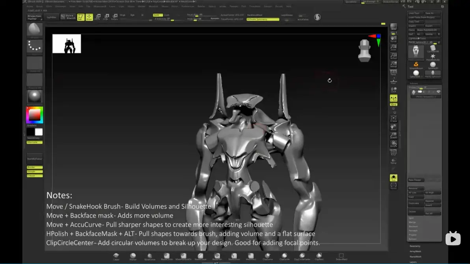Toggle subtool visibility eye icon
Viewport: 470px width, 264px height.
coord(438,92)
